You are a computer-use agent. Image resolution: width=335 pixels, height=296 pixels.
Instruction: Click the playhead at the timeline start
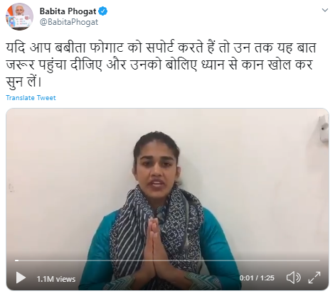(x=17, y=261)
